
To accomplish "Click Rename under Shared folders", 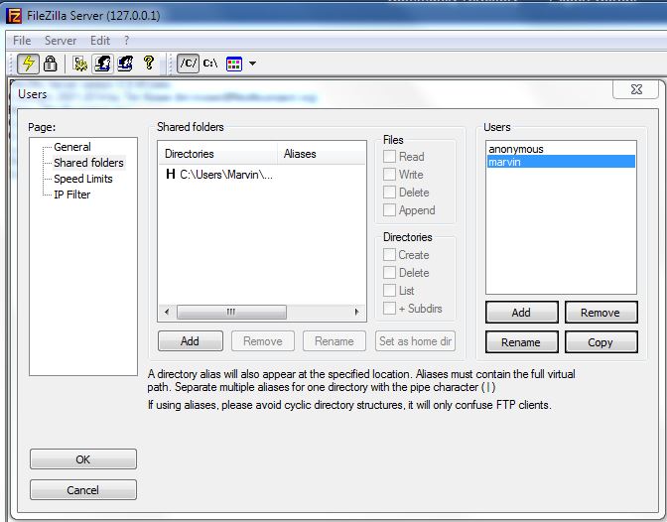I will click(334, 341).
